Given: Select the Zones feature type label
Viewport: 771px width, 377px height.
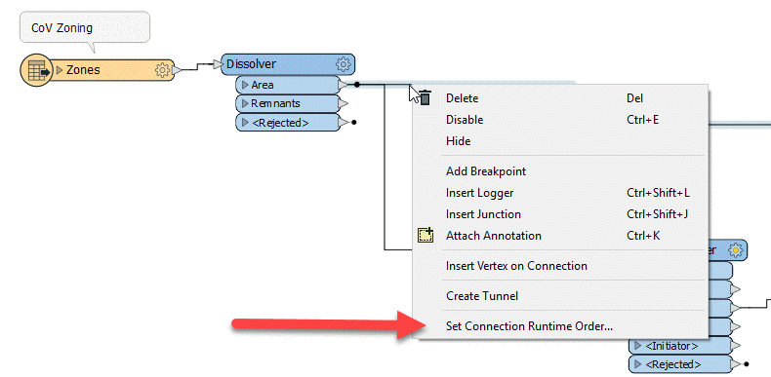Looking at the screenshot, I should (x=83, y=70).
